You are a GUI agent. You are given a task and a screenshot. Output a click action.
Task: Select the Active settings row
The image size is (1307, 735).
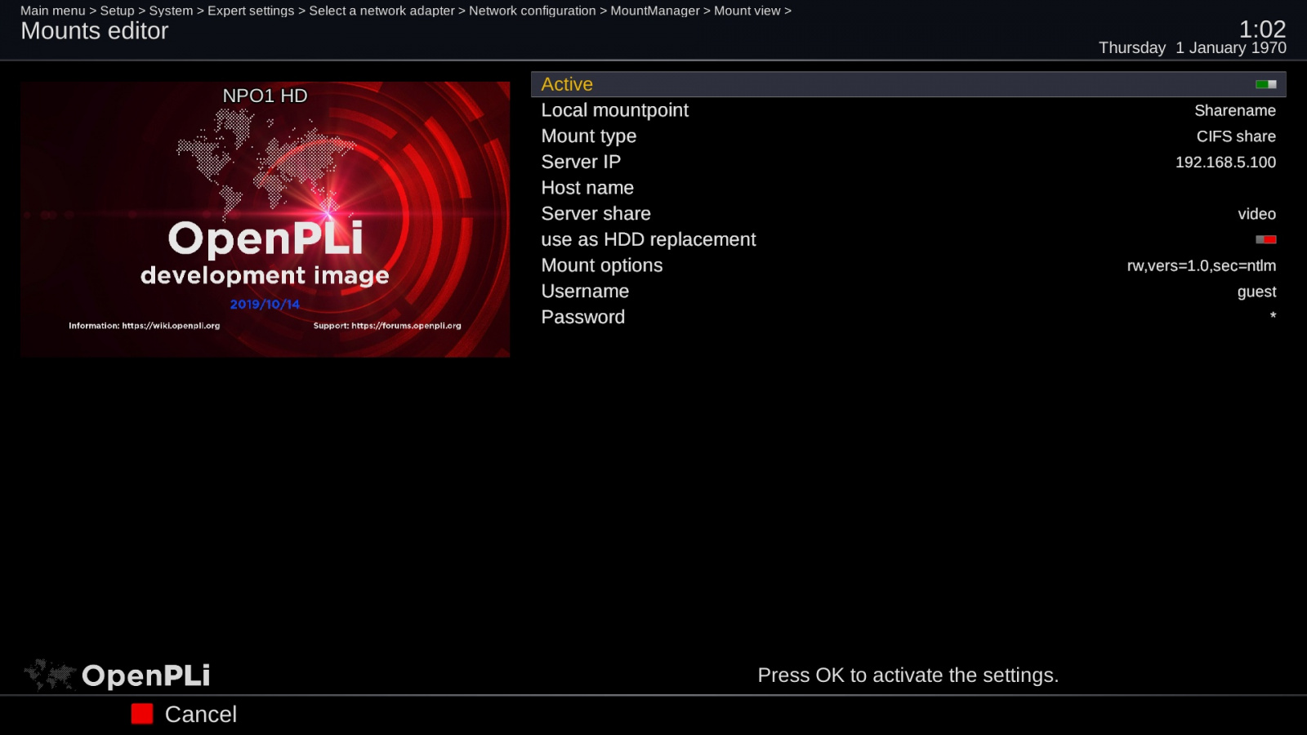coord(908,84)
